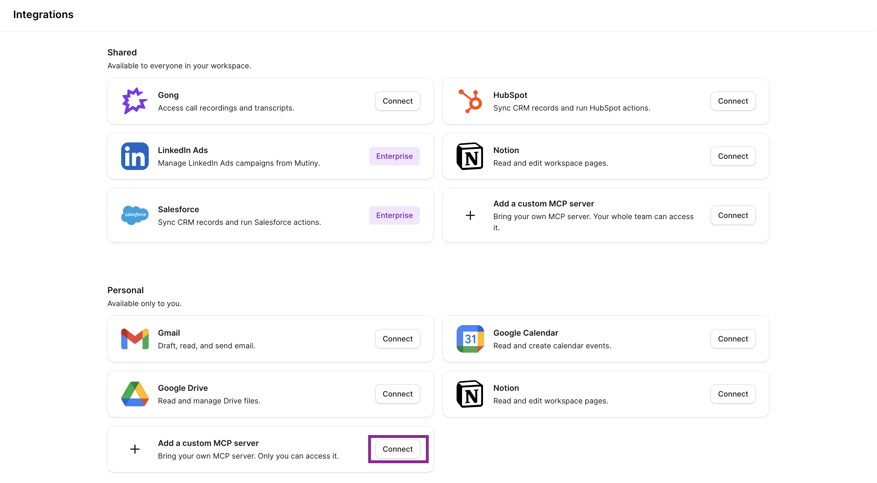This screenshot has width=877, height=483.
Task: Click plus icon for personal custom MCP server
Action: pos(135,449)
